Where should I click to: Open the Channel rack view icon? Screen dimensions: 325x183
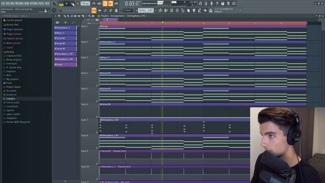coord(172,10)
